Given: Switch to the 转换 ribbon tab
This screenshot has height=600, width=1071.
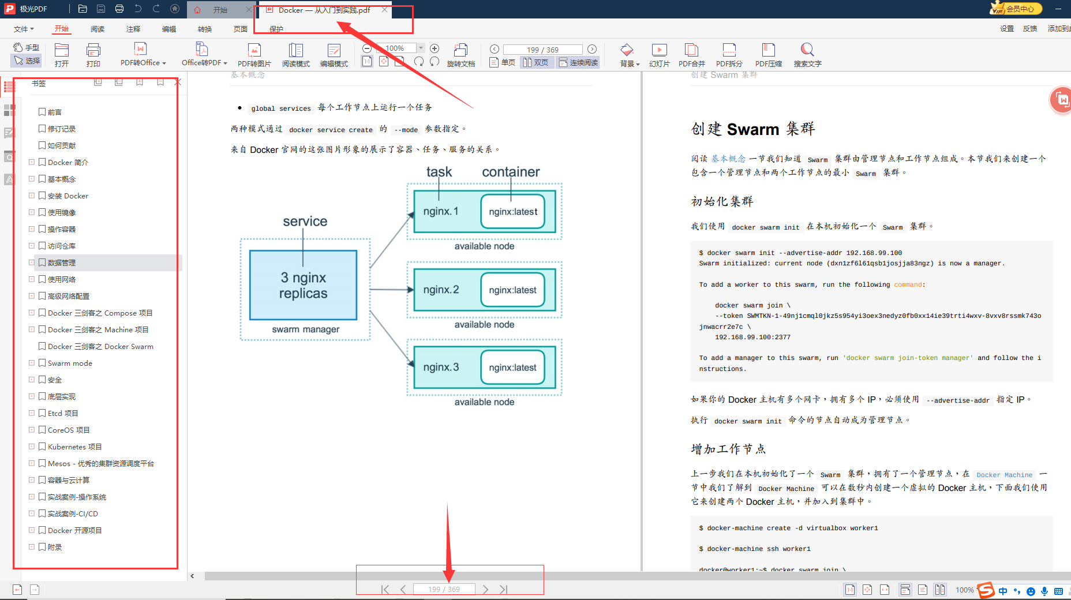Looking at the screenshot, I should point(205,29).
